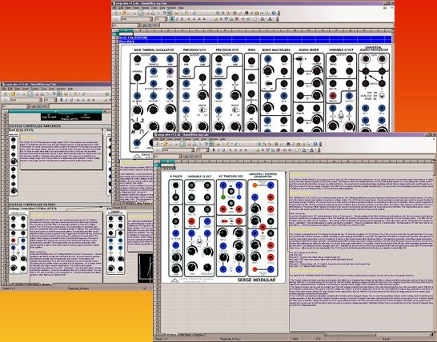Click formula input line in SERGE MODULAR window
This screenshot has height=342, width=437.
[318, 157]
